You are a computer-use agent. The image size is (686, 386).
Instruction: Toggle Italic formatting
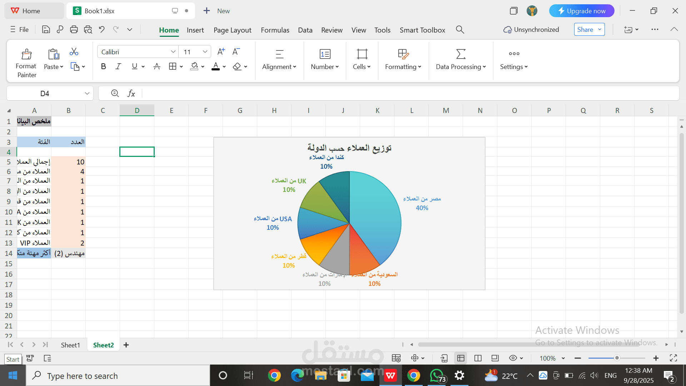coord(118,66)
